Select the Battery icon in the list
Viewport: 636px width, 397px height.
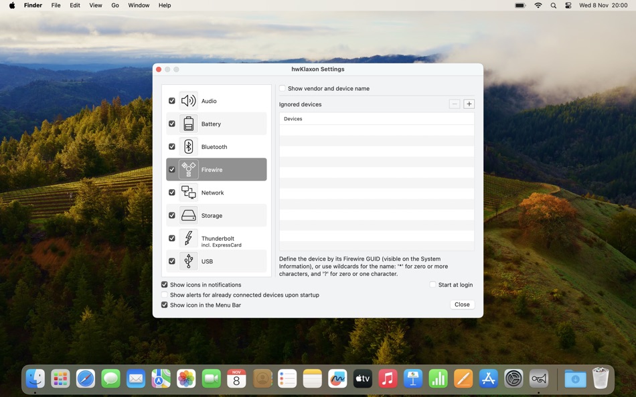[x=188, y=124]
